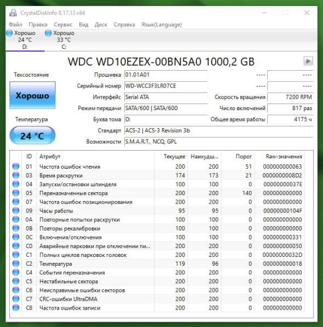Select the Частота ошибок чтения attribute text
Screen dimensions: 323x327
[x=70, y=167]
